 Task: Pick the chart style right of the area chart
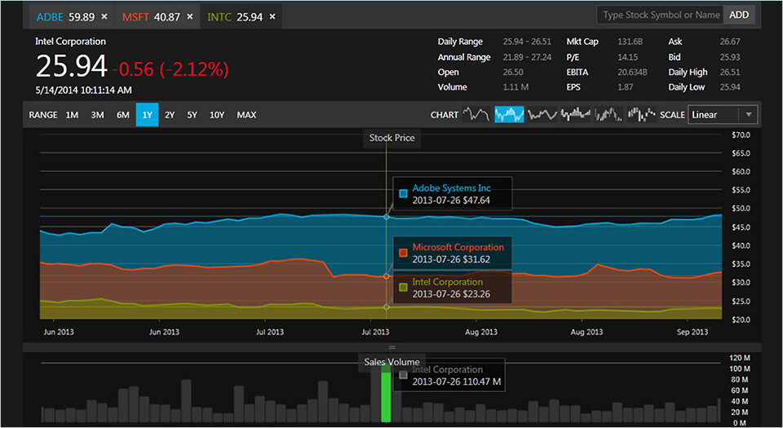point(542,115)
